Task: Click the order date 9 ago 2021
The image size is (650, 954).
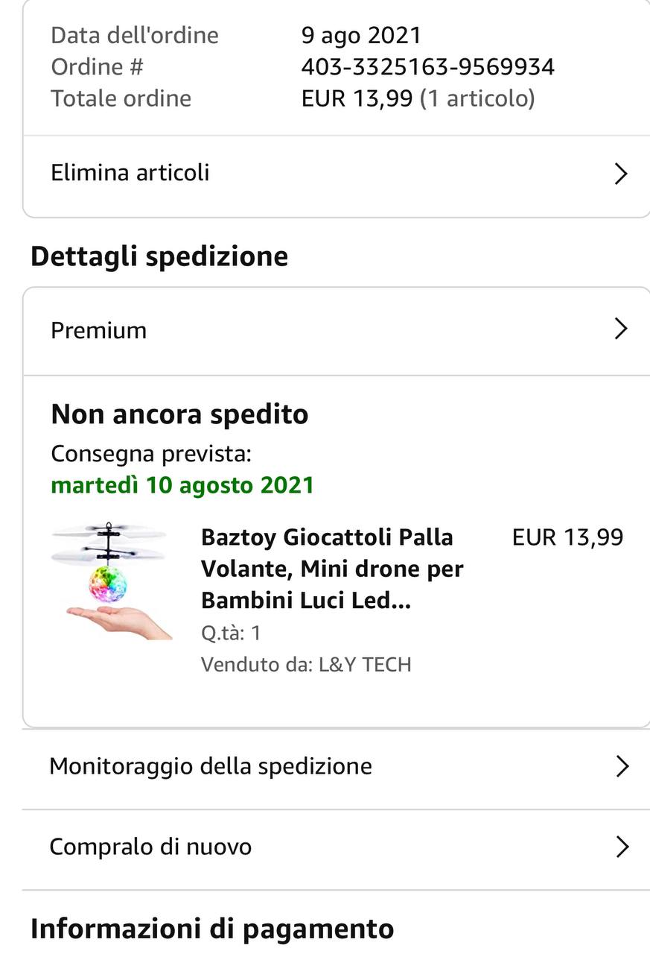Action: [x=361, y=35]
